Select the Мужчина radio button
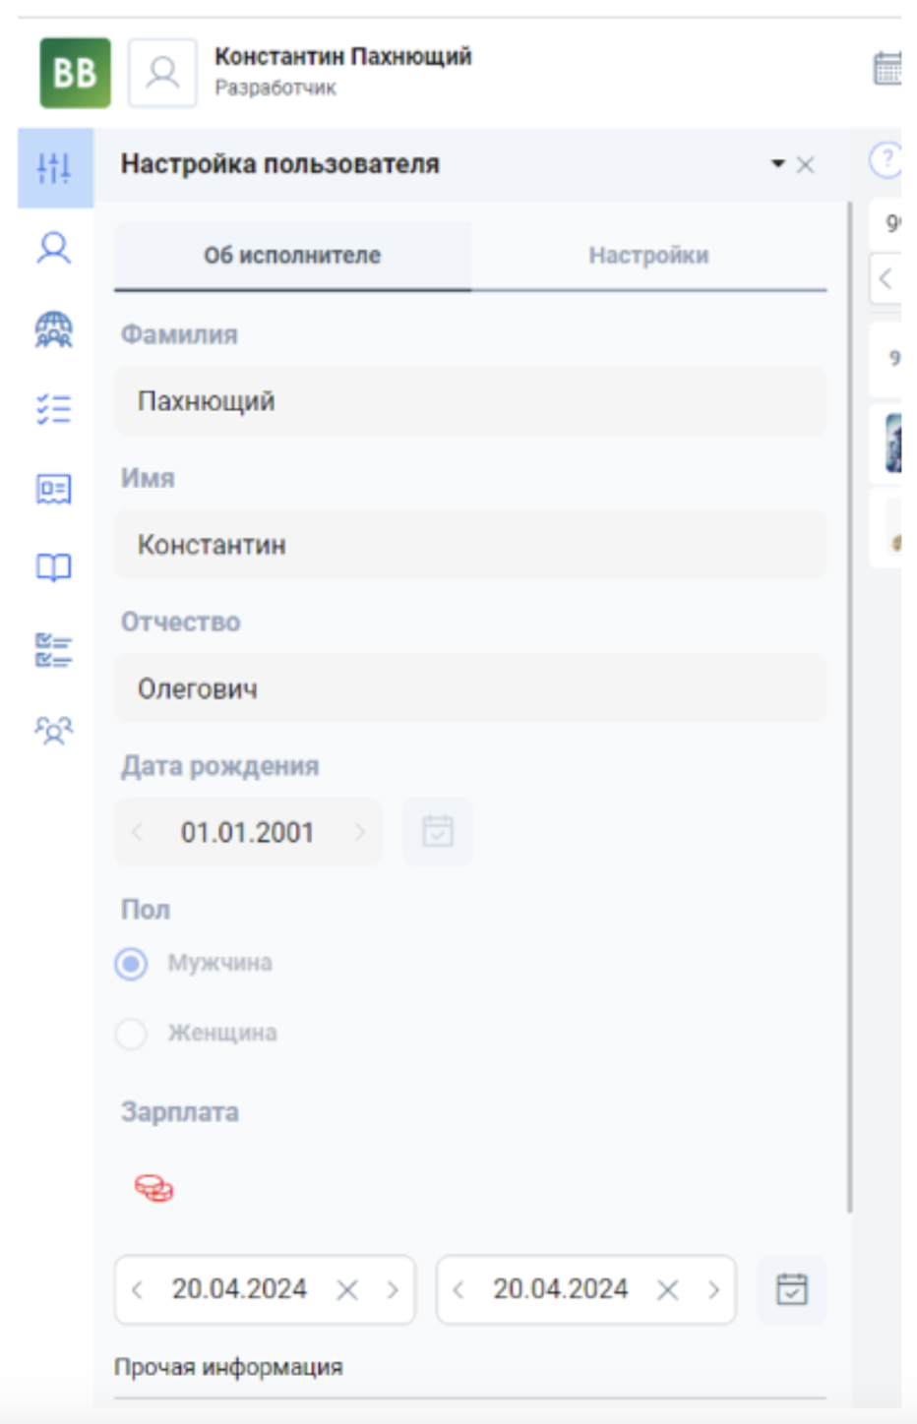This screenshot has width=917, height=1424. pos(131,963)
